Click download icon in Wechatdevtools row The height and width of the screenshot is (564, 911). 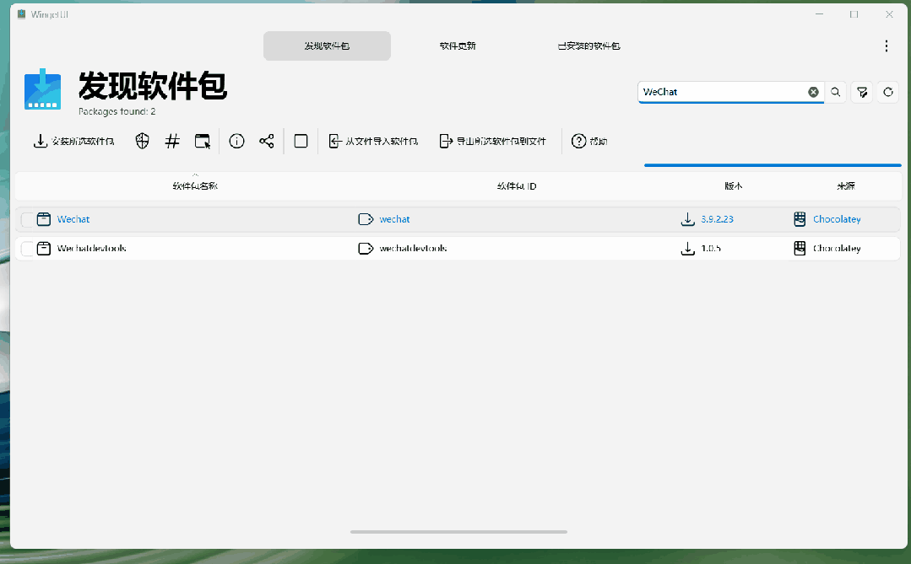(x=688, y=249)
